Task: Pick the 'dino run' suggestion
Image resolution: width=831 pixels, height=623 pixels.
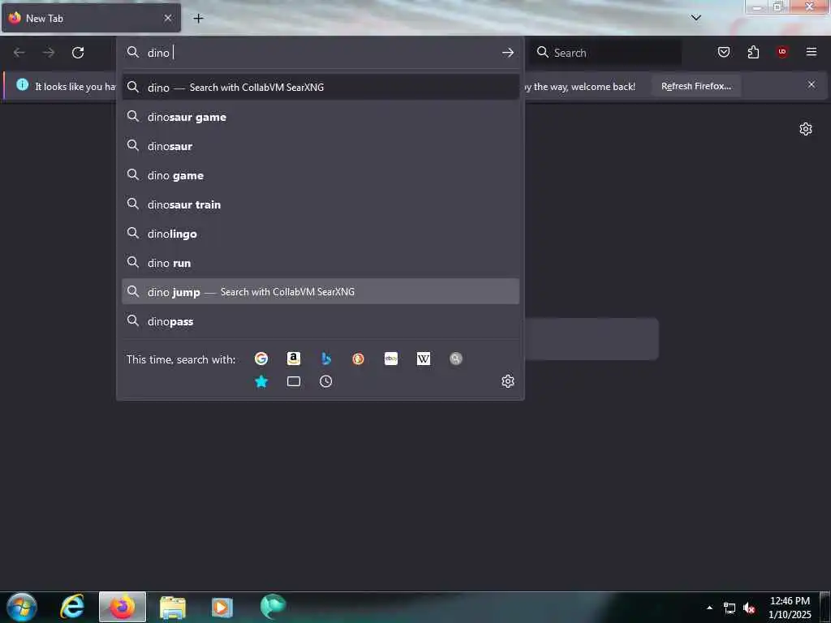Action: point(321,263)
